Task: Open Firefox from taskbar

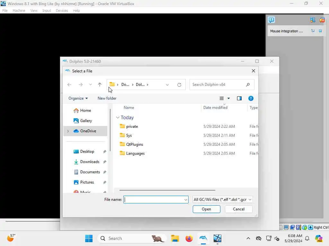Action: click(x=189, y=238)
